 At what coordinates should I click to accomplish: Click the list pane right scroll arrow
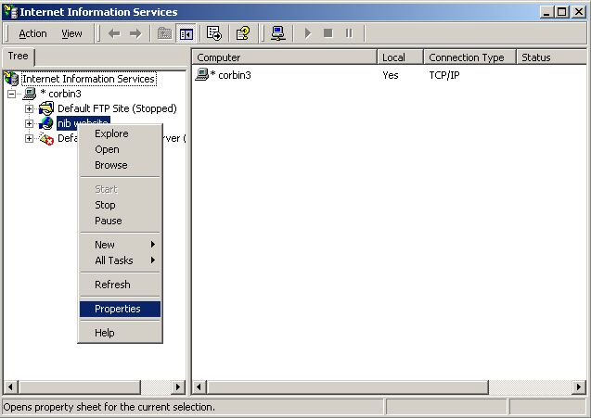pos(579,386)
